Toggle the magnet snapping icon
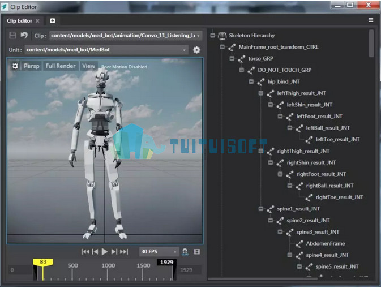Viewport: 381px width, 288px height. pos(185,252)
